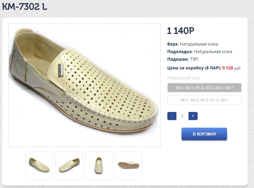This screenshot has height=188, width=254.
Task: Select size range 39-1, 40-1, 41-2, 42-2, 43-1, 44-1
Action: tap(204, 88)
